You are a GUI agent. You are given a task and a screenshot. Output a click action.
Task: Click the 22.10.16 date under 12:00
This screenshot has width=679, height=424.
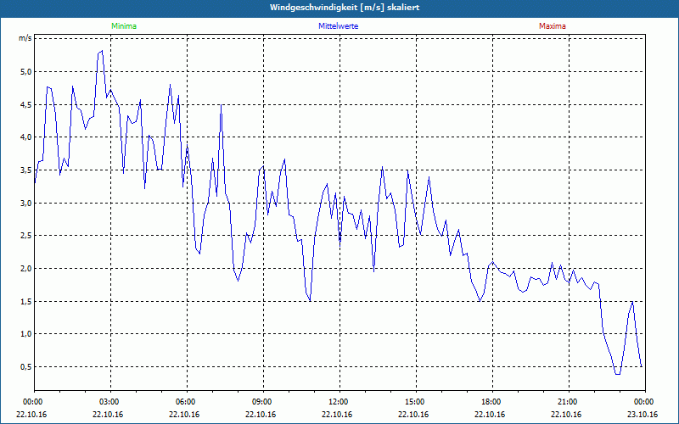(337, 414)
